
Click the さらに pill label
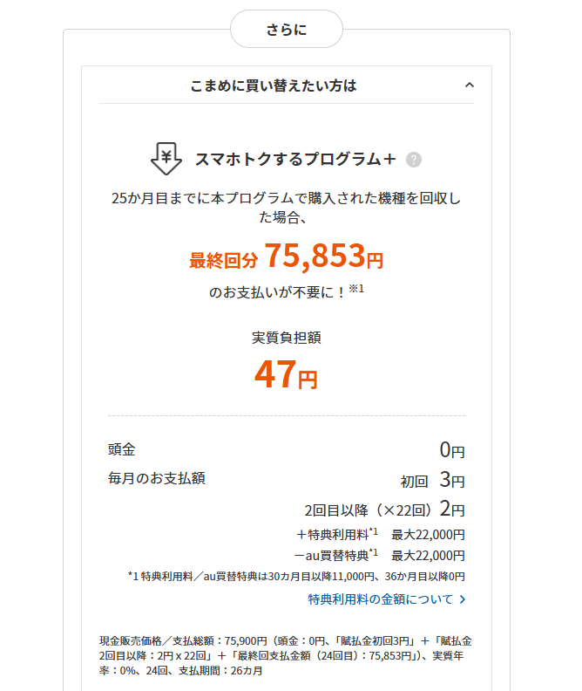[x=286, y=31]
